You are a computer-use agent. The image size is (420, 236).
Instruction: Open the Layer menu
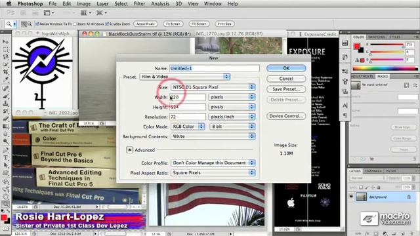102,4
